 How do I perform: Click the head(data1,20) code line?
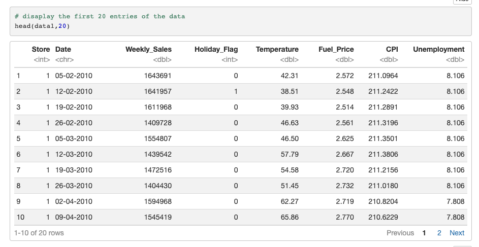tap(42, 25)
